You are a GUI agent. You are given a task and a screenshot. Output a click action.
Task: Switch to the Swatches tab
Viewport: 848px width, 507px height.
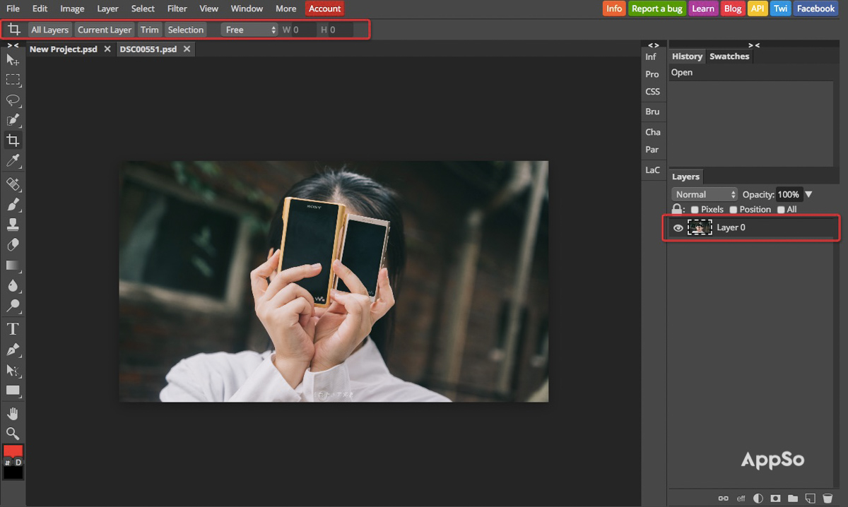729,56
